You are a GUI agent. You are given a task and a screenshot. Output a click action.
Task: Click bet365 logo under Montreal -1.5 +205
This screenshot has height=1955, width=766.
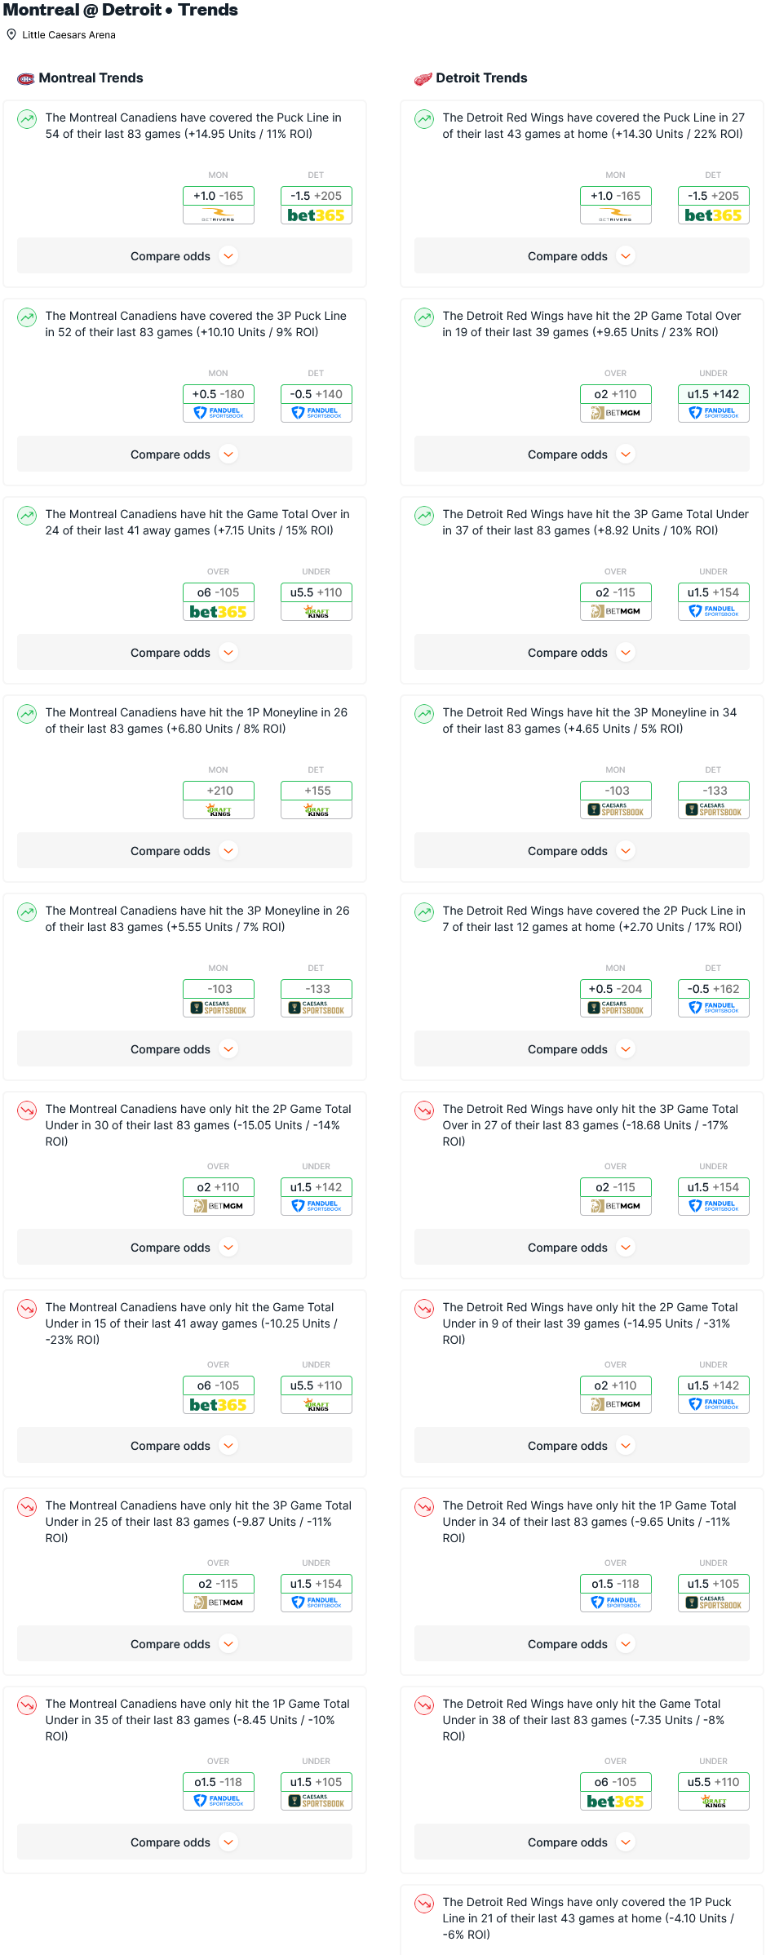click(x=316, y=215)
